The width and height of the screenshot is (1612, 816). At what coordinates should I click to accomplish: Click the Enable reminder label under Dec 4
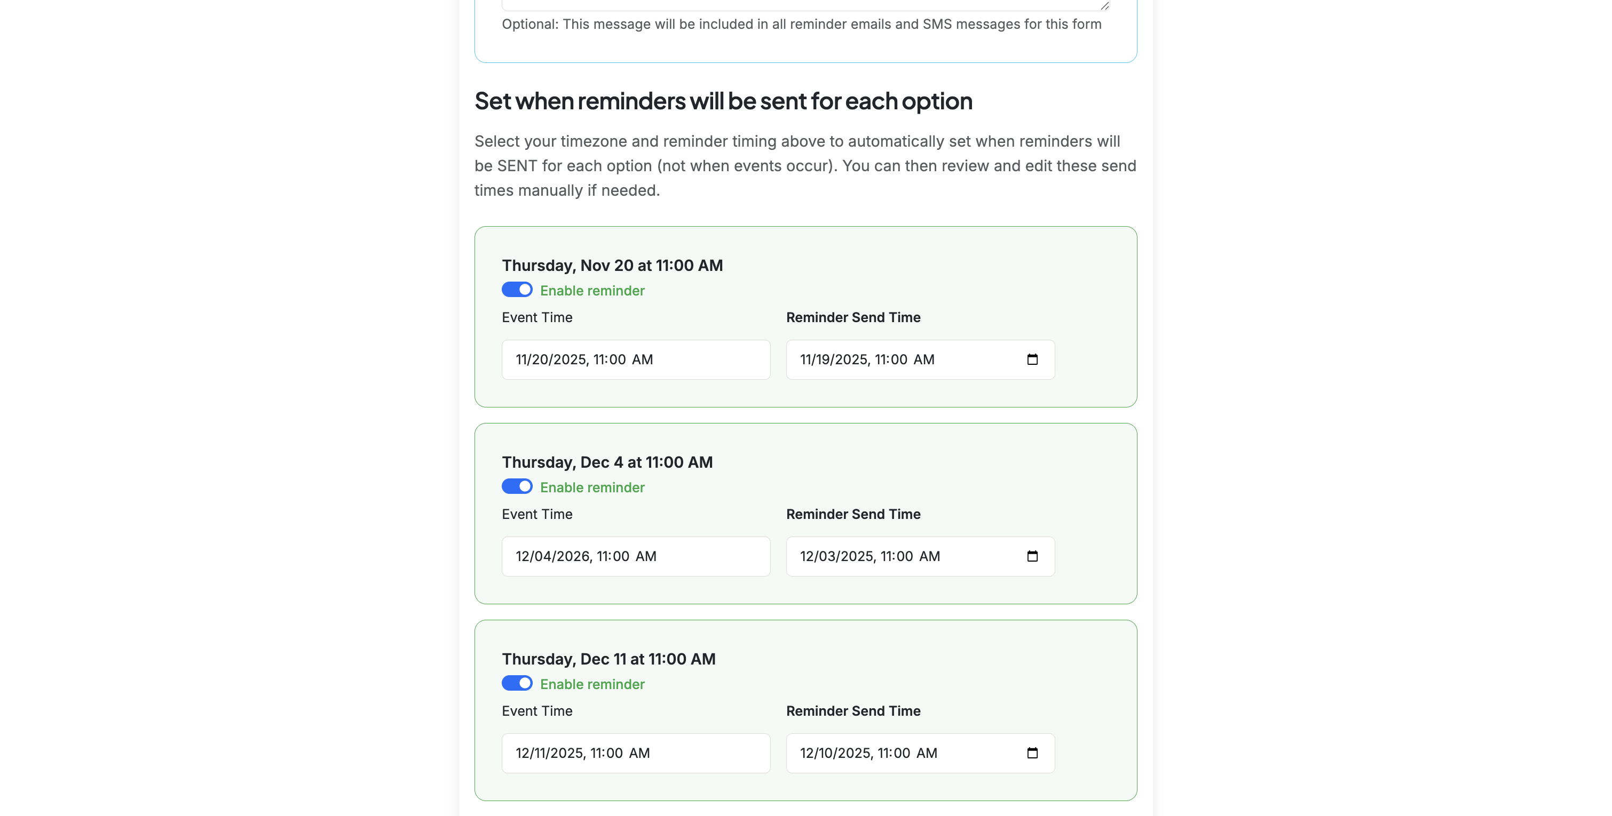pyautogui.click(x=592, y=486)
